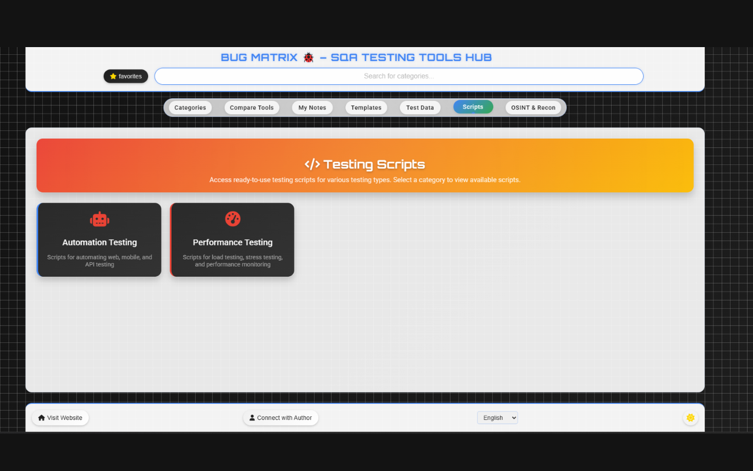Click the house icon in Visit Website
This screenshot has width=753, height=471.
point(41,418)
